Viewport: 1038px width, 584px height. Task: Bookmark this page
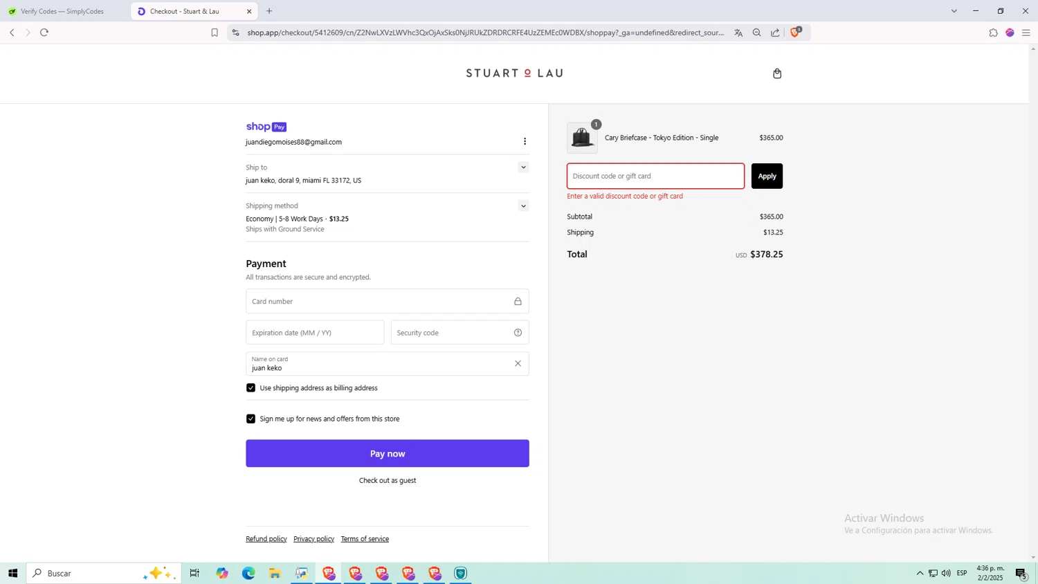[x=215, y=33]
